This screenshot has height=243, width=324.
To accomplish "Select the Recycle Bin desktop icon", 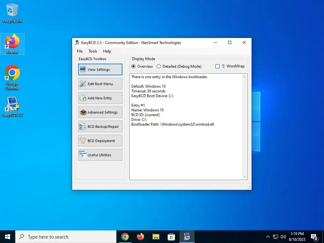I will tap(12, 13).
